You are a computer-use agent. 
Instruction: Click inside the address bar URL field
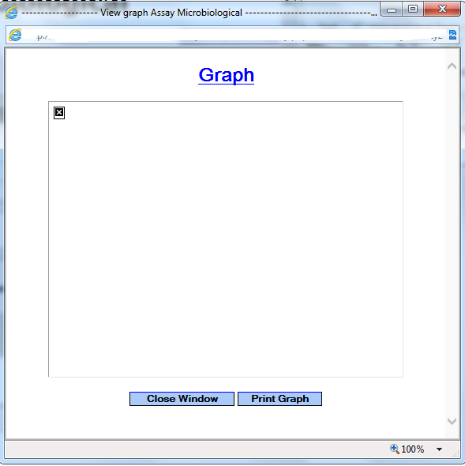(x=234, y=35)
